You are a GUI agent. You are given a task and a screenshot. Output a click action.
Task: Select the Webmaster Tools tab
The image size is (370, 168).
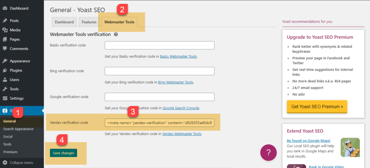[x=119, y=22]
